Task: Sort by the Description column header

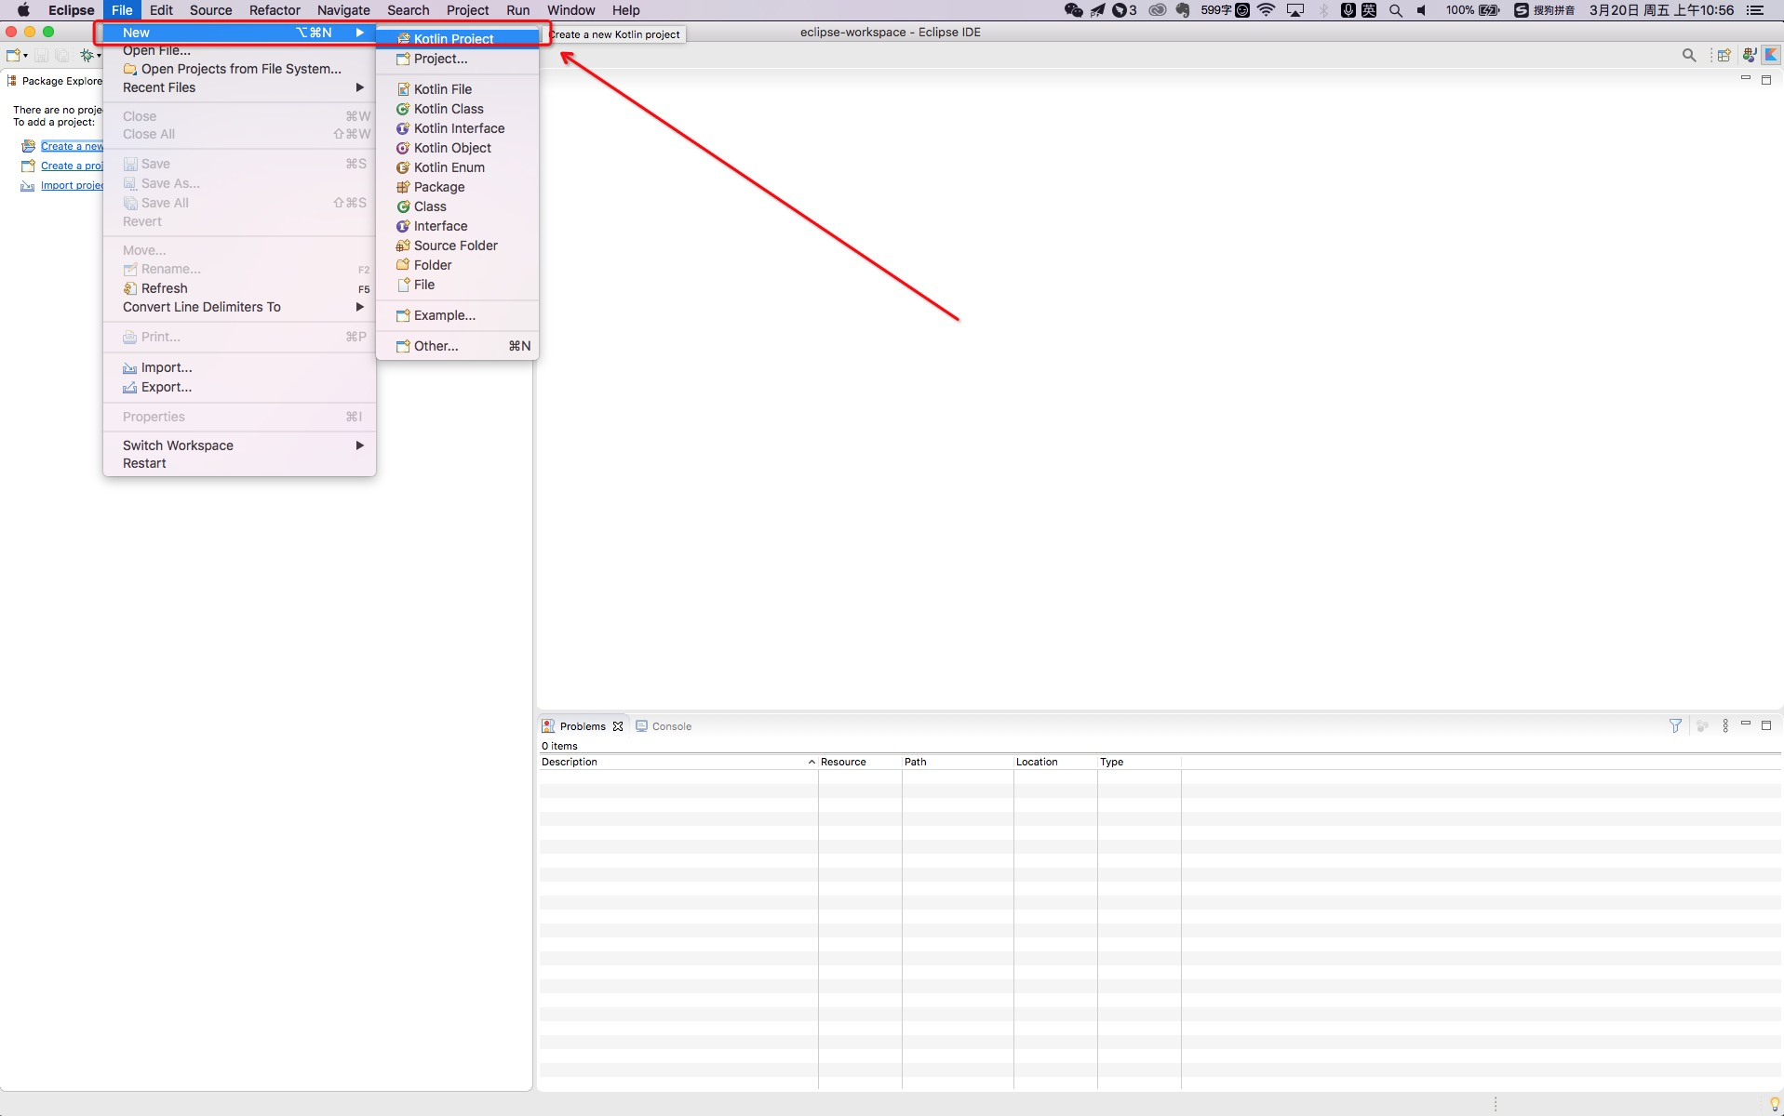Action: pyautogui.click(x=678, y=762)
